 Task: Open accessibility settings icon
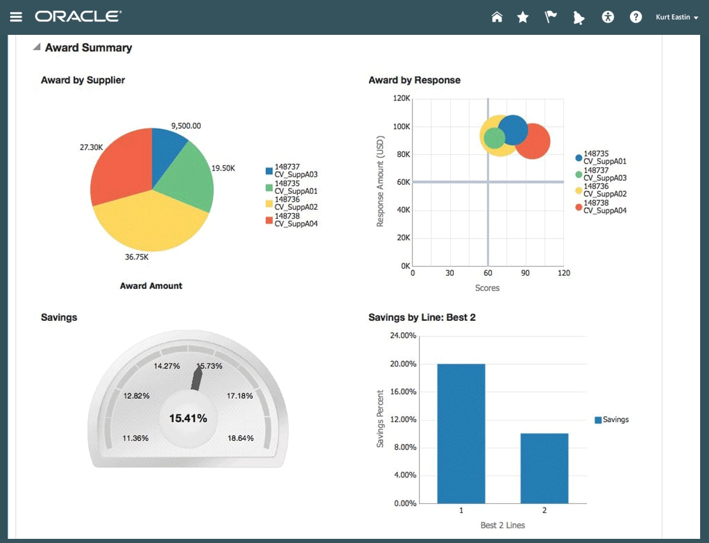coord(609,17)
